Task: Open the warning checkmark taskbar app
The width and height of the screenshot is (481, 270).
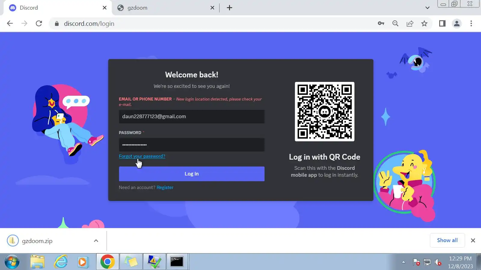Action: coord(155,262)
